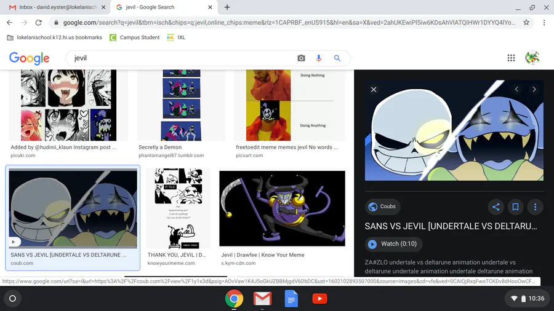Click the coub.com source link

(22, 264)
